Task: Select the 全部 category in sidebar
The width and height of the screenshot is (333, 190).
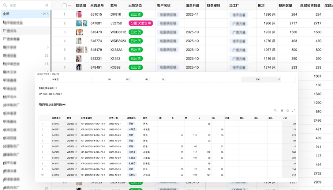Action: click(x=7, y=14)
